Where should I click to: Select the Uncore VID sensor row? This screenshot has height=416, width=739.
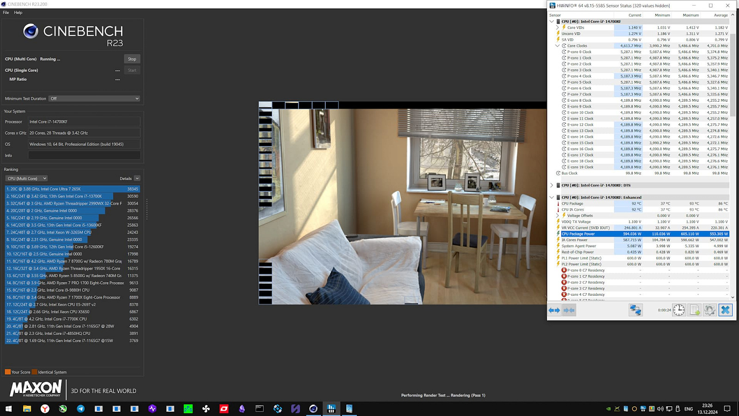click(642, 34)
